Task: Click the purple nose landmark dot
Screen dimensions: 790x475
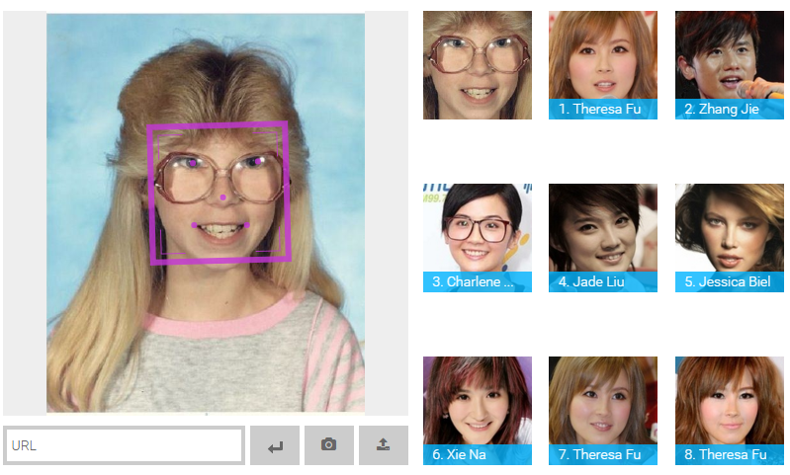Action: [x=223, y=198]
